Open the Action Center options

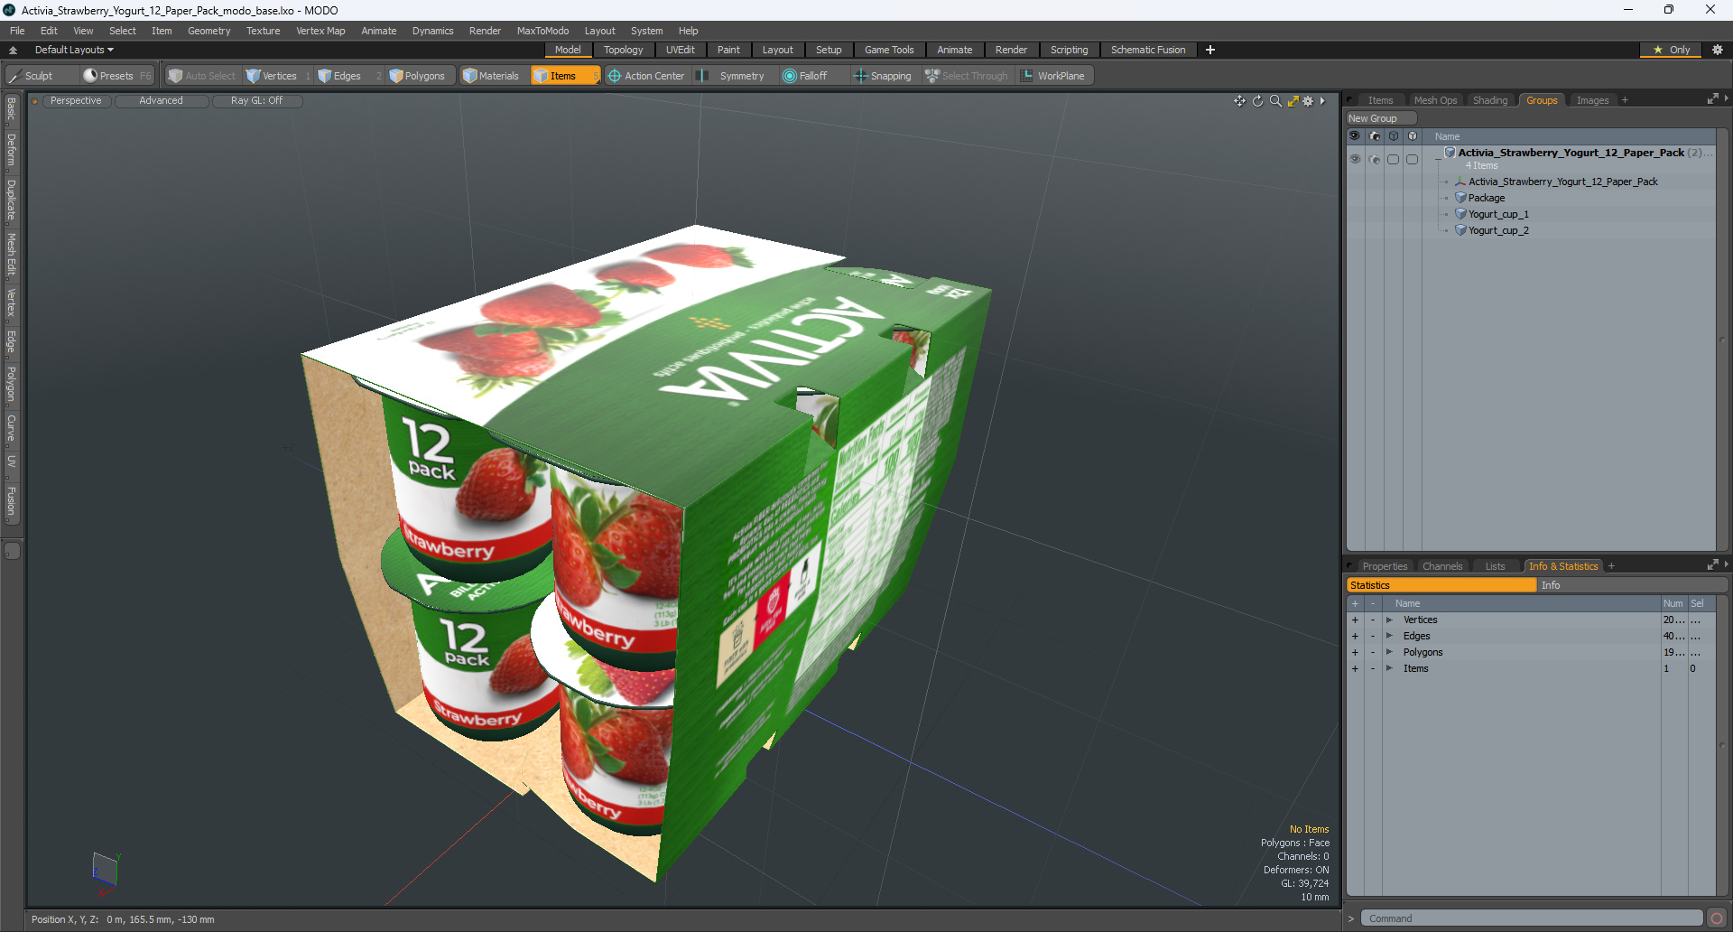click(647, 76)
